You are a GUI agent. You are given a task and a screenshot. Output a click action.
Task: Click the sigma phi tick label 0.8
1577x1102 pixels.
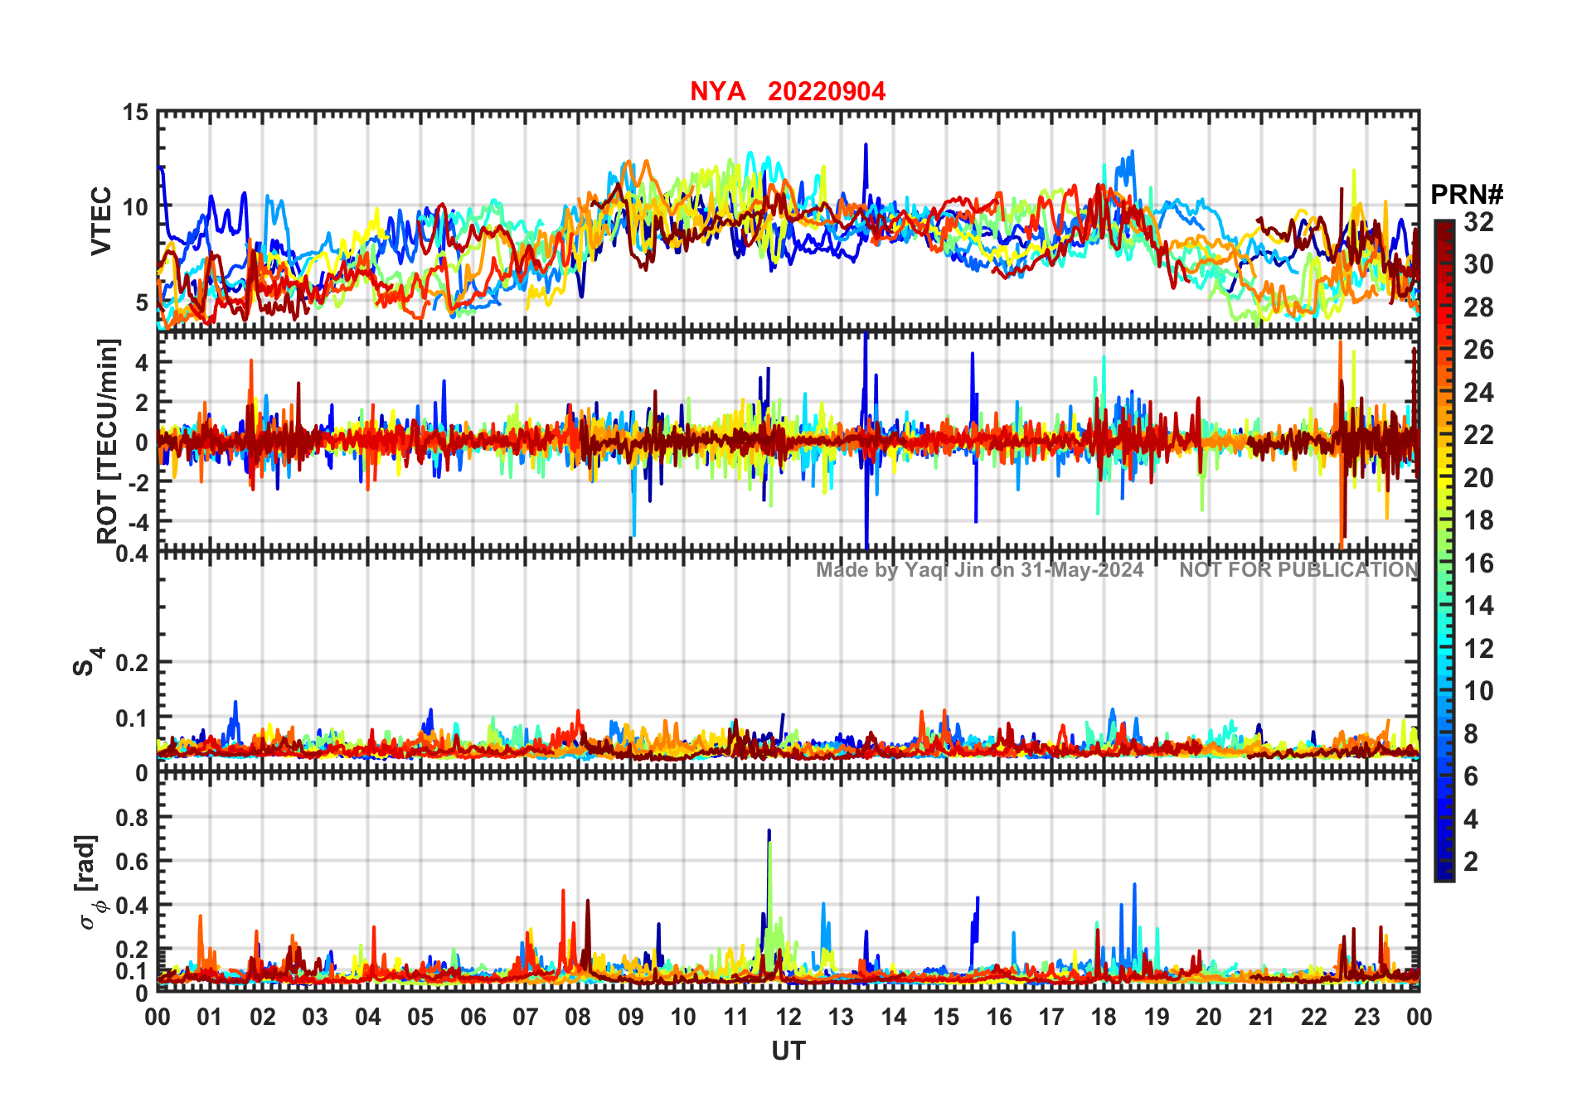coord(133,818)
